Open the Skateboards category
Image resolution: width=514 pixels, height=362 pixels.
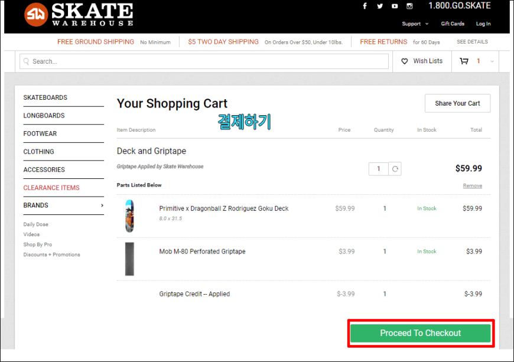45,97
